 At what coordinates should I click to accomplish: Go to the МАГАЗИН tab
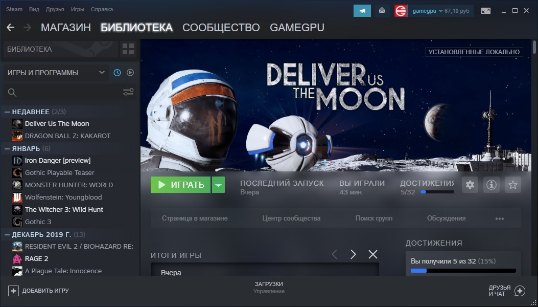(66, 28)
